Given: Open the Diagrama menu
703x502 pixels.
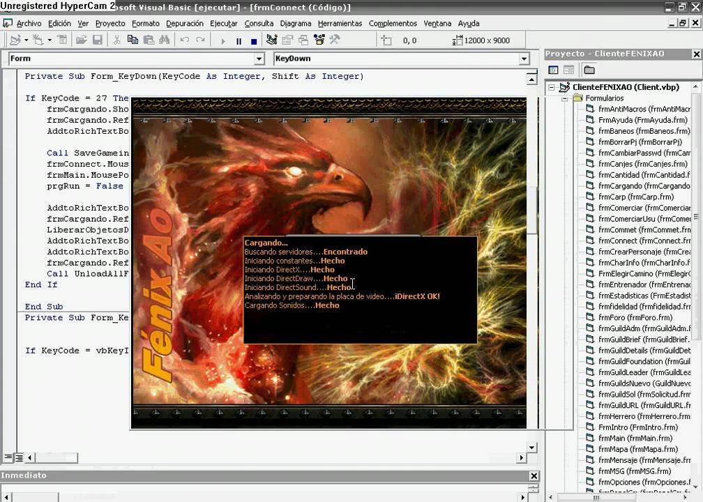Looking at the screenshot, I should 296,23.
